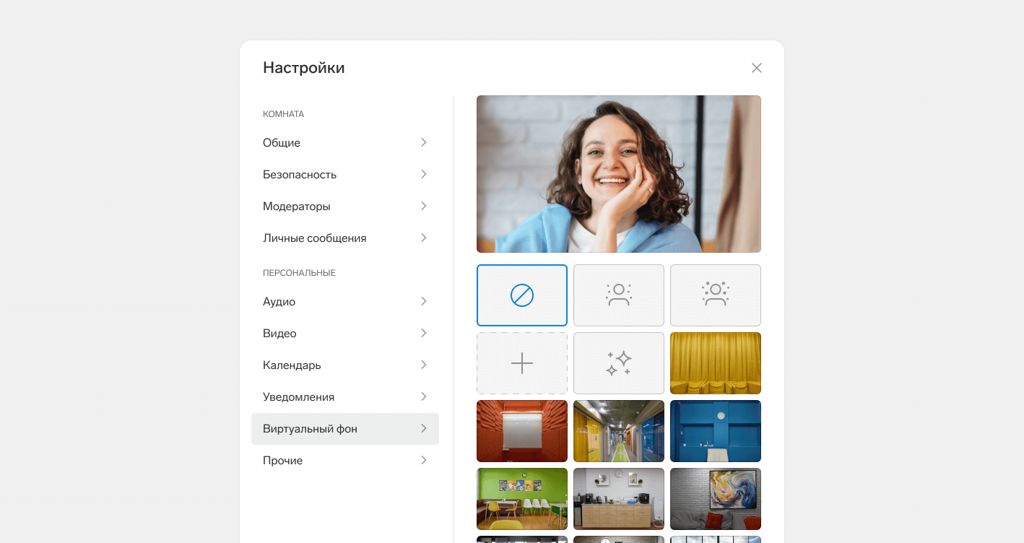
Task: Click the chevron next to Уведомления
Action: point(424,396)
